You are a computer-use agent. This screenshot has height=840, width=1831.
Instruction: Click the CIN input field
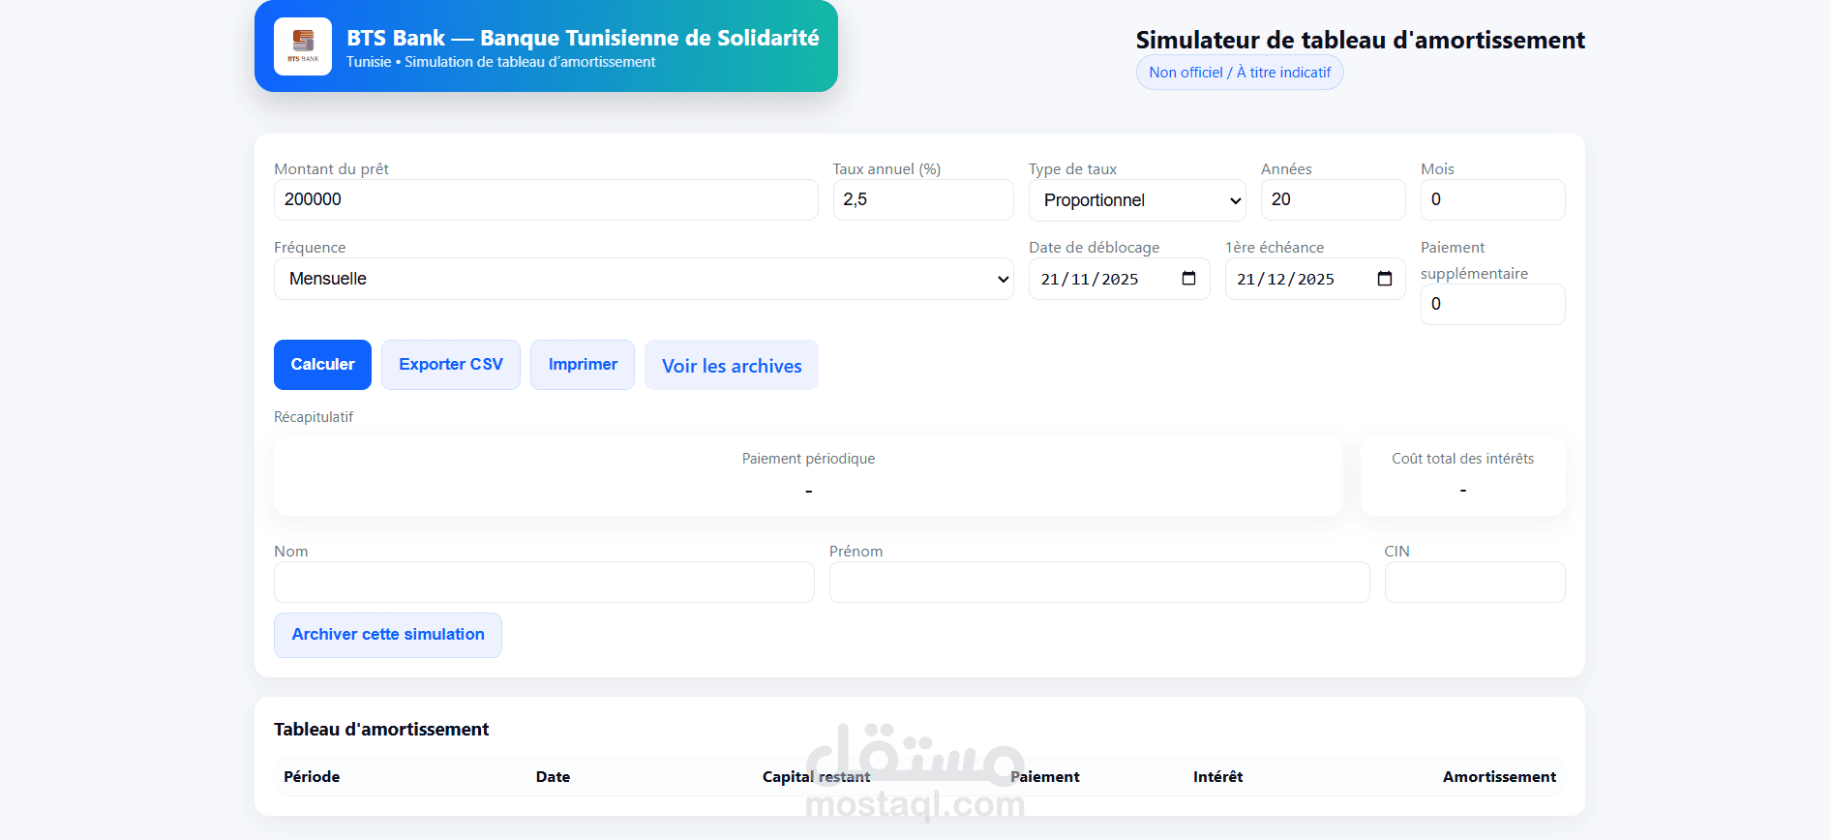tap(1475, 583)
